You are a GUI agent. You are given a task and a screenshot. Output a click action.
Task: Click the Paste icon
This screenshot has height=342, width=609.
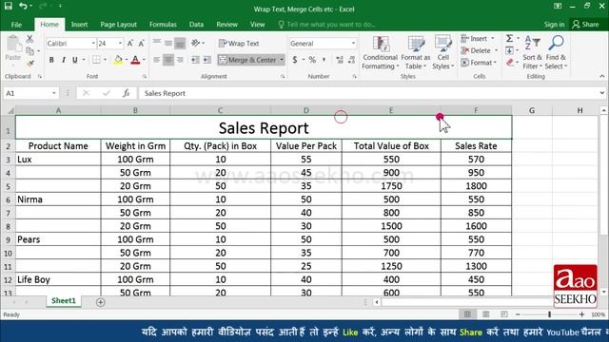(13, 48)
